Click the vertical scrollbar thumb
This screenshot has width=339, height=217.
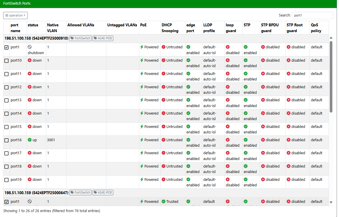point(331,77)
